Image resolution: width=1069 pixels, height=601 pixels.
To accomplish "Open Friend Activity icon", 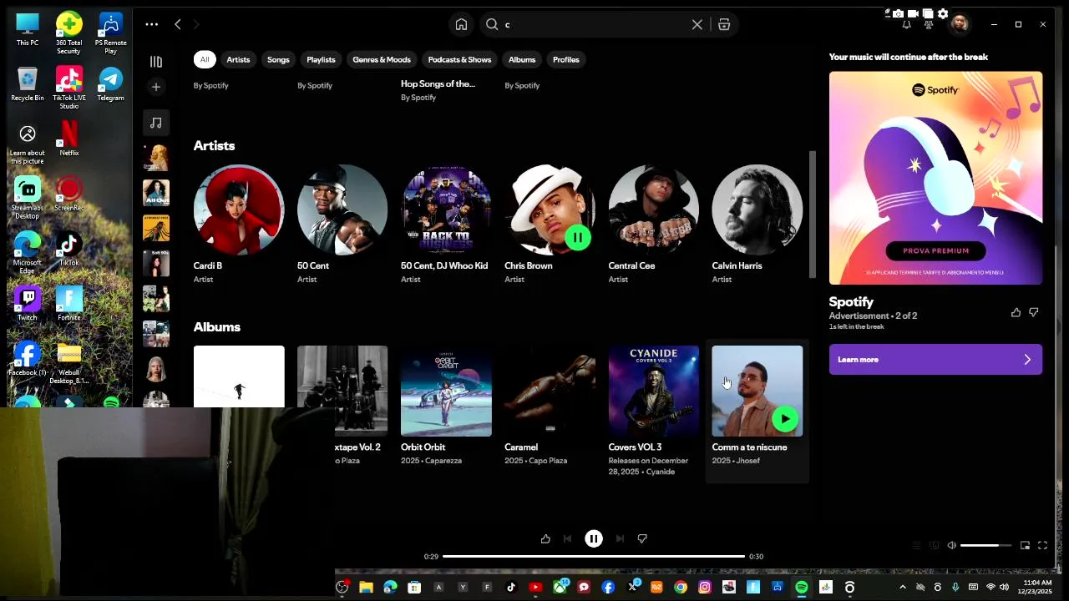I will pyautogui.click(x=929, y=25).
